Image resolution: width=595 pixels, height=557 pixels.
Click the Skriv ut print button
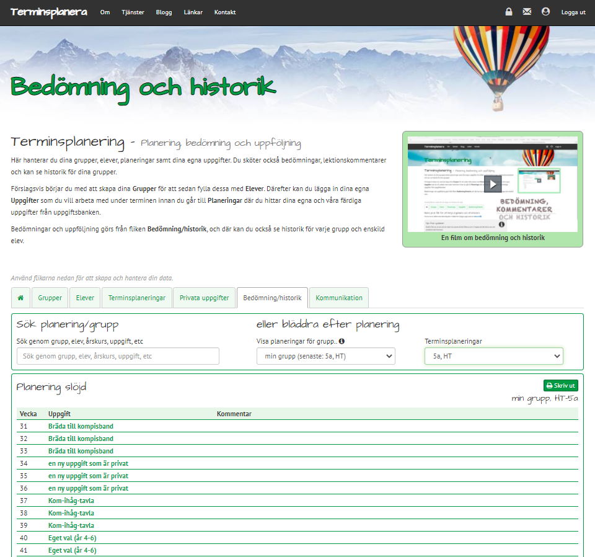(560, 386)
